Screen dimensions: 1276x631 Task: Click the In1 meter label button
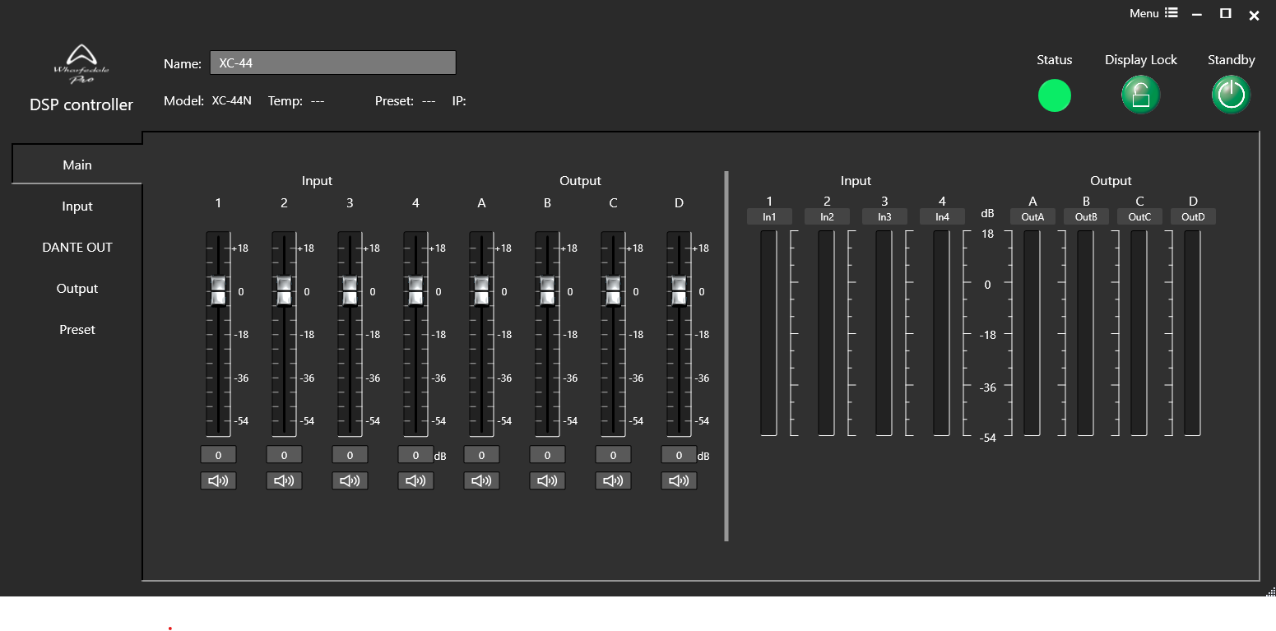769,217
